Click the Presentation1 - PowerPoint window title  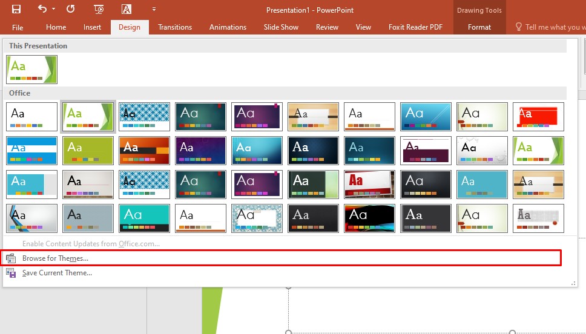pos(310,10)
